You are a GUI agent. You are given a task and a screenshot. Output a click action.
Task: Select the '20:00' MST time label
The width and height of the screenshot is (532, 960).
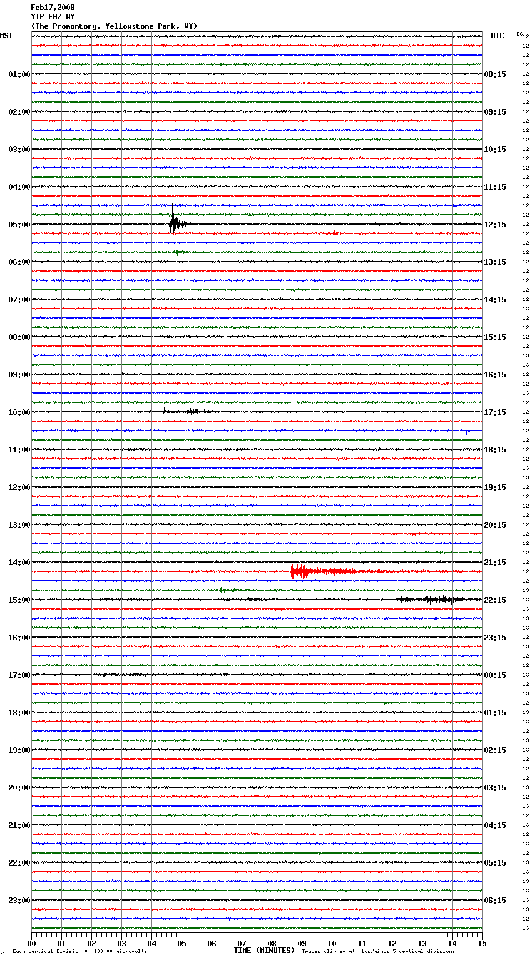pyautogui.click(x=19, y=788)
